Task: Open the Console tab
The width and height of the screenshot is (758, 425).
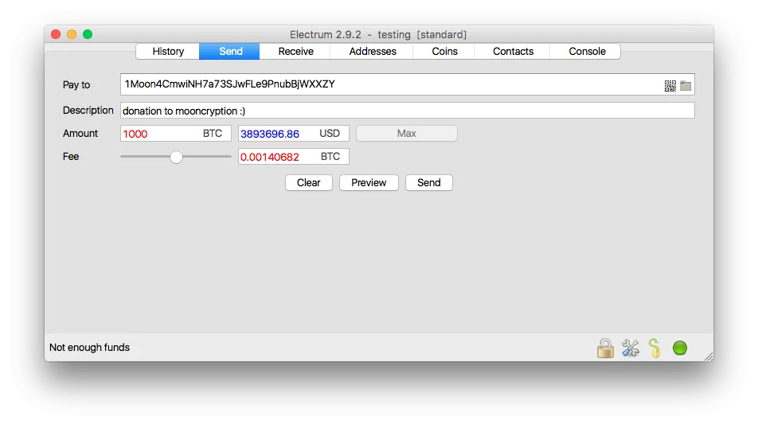Action: [x=586, y=51]
